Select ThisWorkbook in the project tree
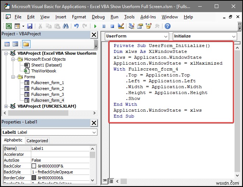 click(x=44, y=71)
